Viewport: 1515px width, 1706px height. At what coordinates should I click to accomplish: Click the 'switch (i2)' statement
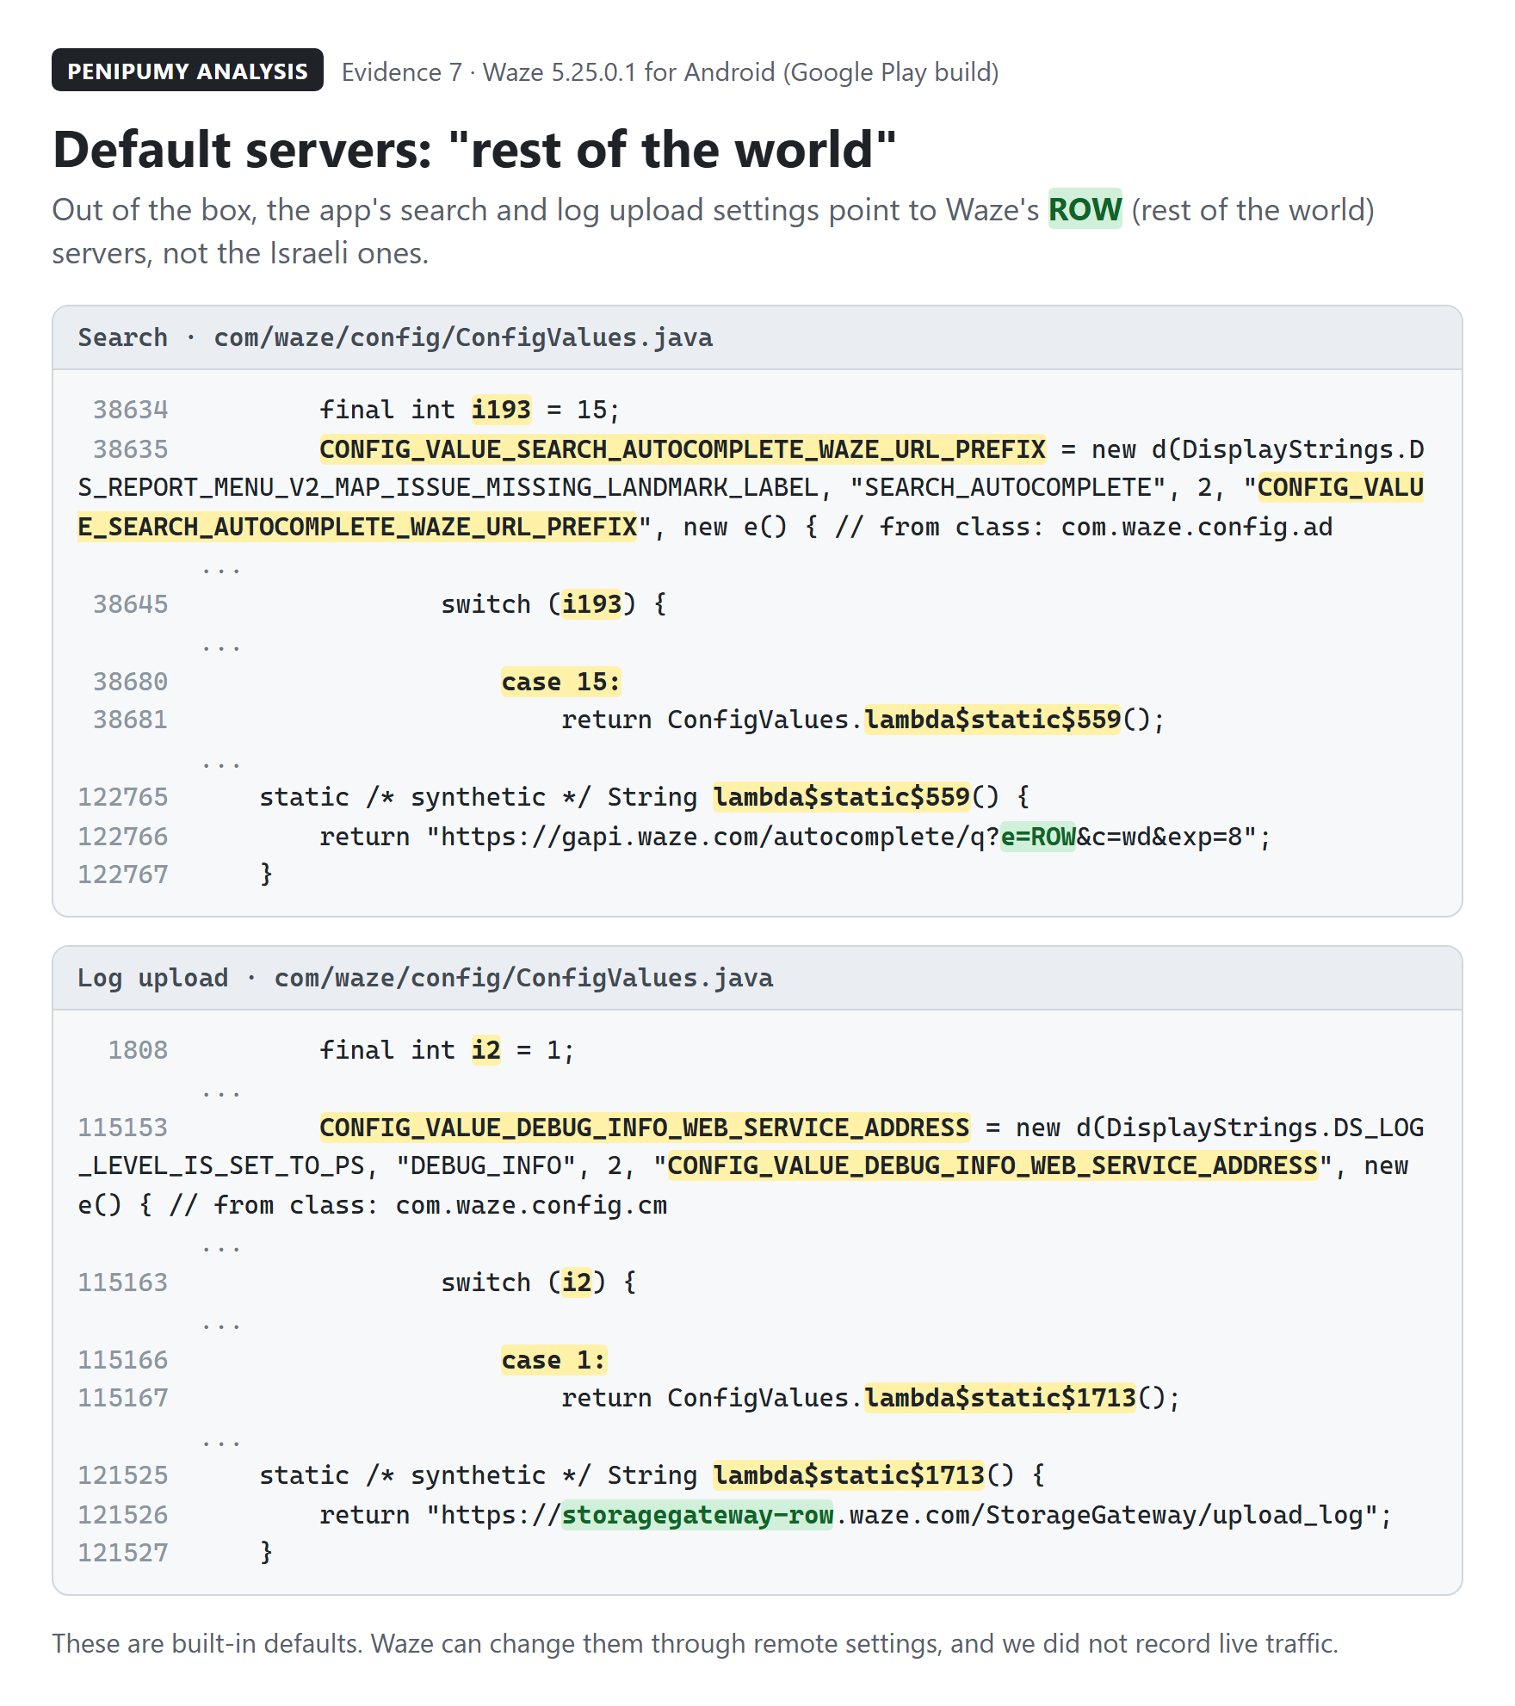pos(539,1283)
